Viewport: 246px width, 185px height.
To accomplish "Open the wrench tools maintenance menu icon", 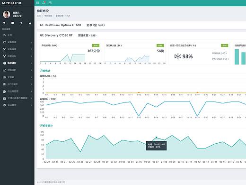I will tap(4, 49).
